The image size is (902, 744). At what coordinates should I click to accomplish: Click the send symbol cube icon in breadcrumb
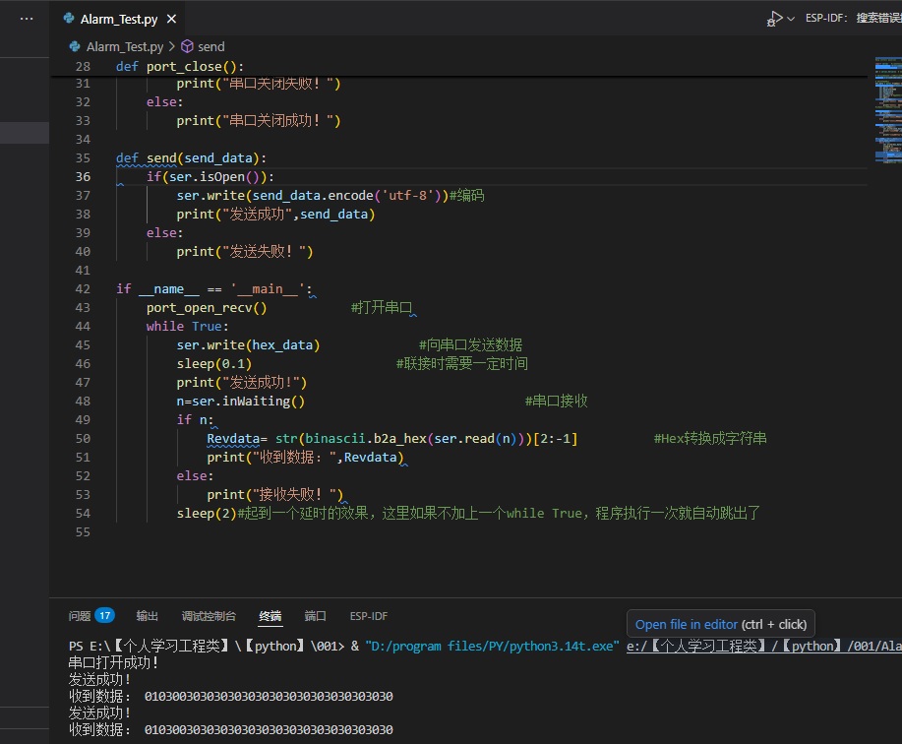tap(187, 46)
